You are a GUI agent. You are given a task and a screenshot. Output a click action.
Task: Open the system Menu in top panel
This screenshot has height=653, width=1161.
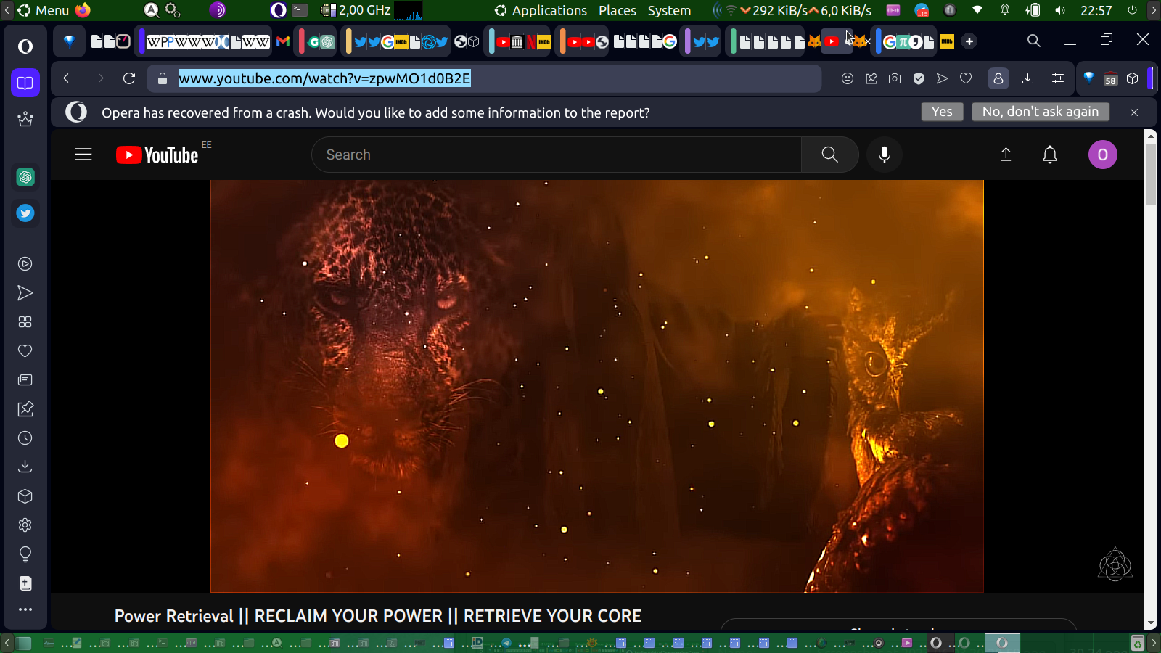coord(44,10)
